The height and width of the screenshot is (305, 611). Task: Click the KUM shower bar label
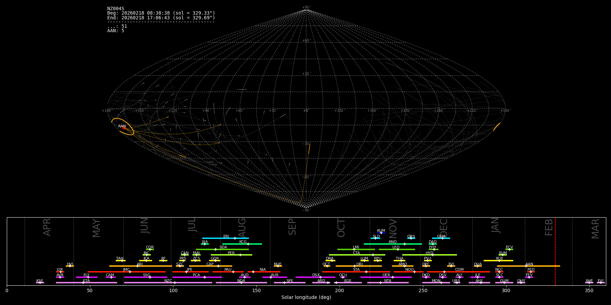click(381, 231)
